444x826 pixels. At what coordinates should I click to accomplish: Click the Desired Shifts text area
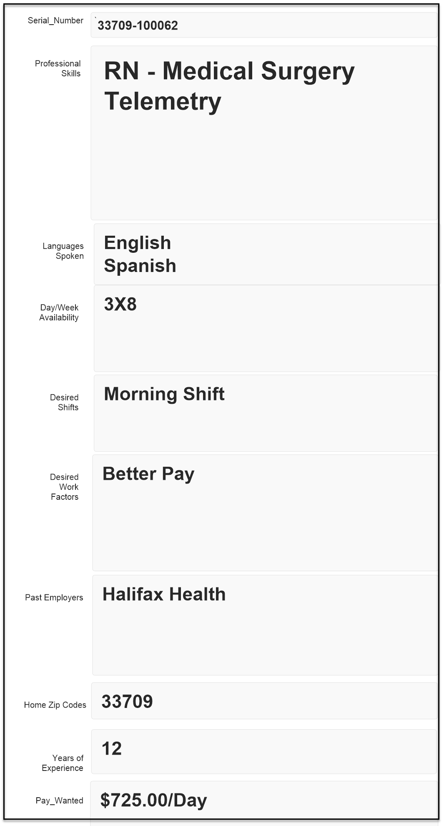point(265,413)
